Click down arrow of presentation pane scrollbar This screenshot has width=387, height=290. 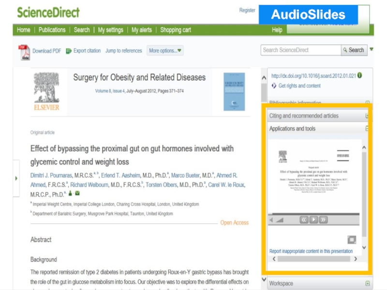364,247
